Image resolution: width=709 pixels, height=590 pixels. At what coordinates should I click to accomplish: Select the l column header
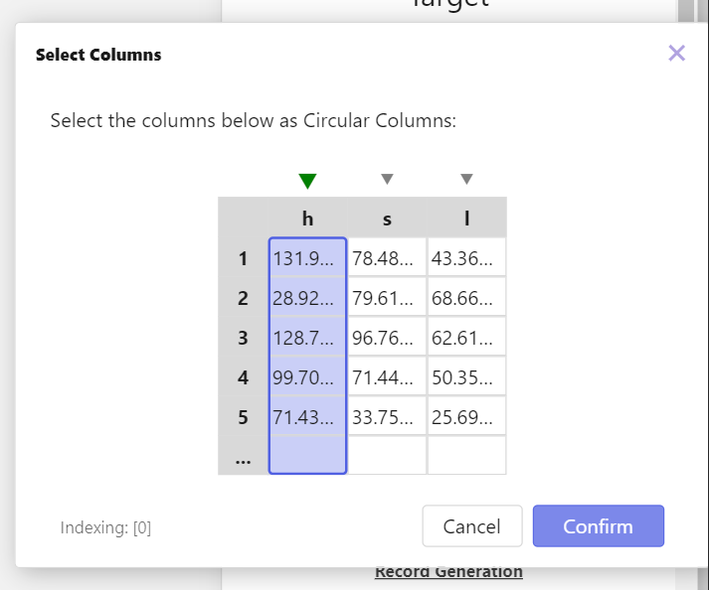pos(466,218)
